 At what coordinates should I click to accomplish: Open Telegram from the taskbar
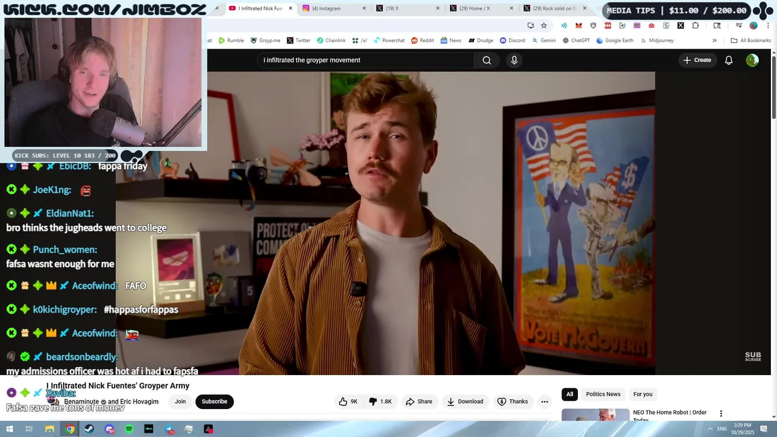[x=169, y=429]
